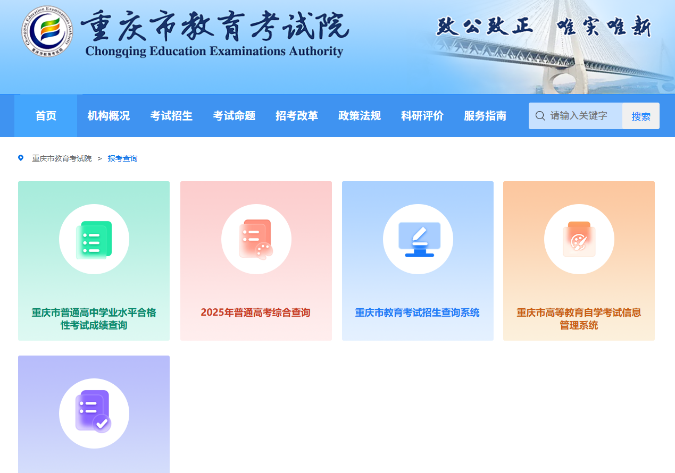Image resolution: width=675 pixels, height=473 pixels.
Task: Open the 首页 navigation tab
Action: point(46,116)
